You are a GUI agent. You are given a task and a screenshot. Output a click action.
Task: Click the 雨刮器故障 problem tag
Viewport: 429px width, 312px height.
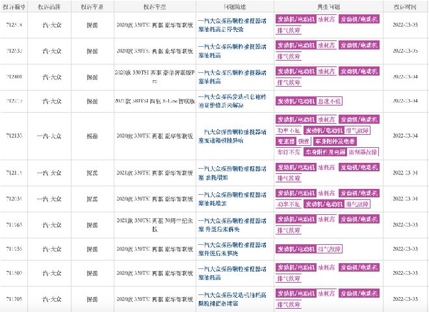tap(363, 152)
